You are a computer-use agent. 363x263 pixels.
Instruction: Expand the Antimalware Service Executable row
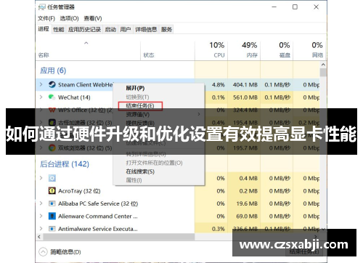click(x=41, y=229)
